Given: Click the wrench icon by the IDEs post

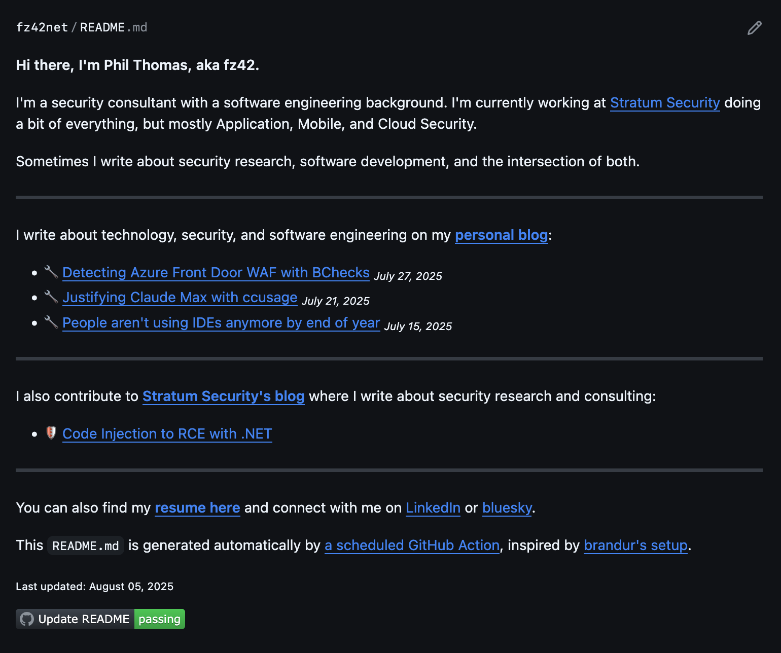Looking at the screenshot, I should point(50,322).
